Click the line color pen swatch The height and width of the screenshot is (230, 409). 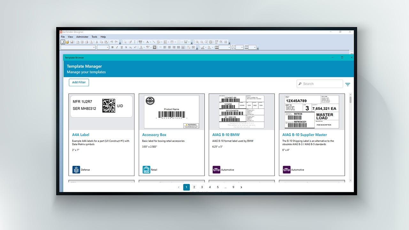(202, 47)
